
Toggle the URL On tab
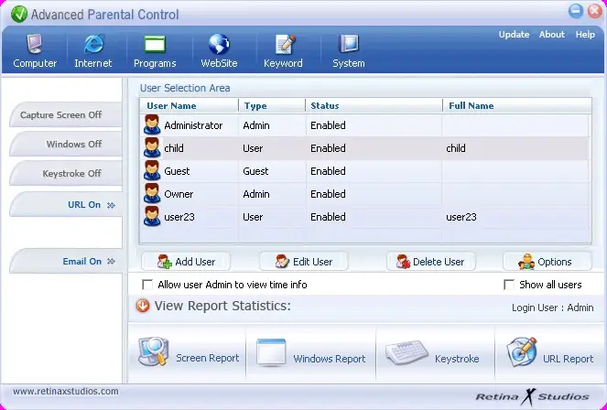(65, 205)
